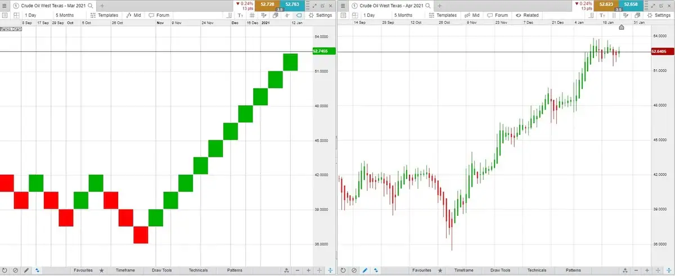Image resolution: width=675 pixels, height=276 pixels.
Task: Open Patterns tab on right chart
Action: point(573,270)
